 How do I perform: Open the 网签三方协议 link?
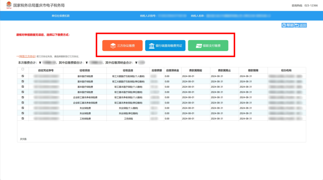(x=27, y=56)
